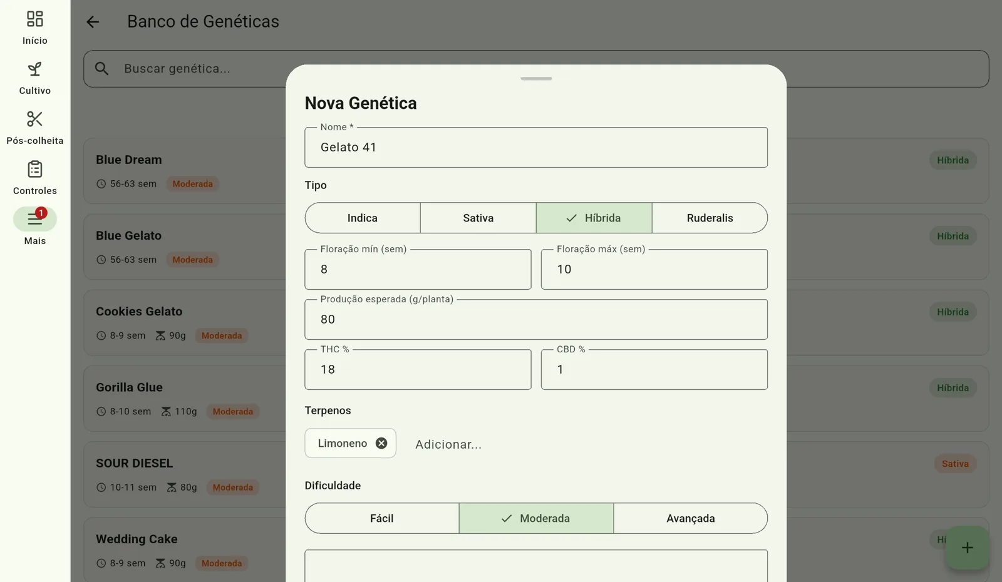Viewport: 1002px width, 582px height.
Task: Remove the Limoneno terpene chip
Action: pyautogui.click(x=381, y=443)
